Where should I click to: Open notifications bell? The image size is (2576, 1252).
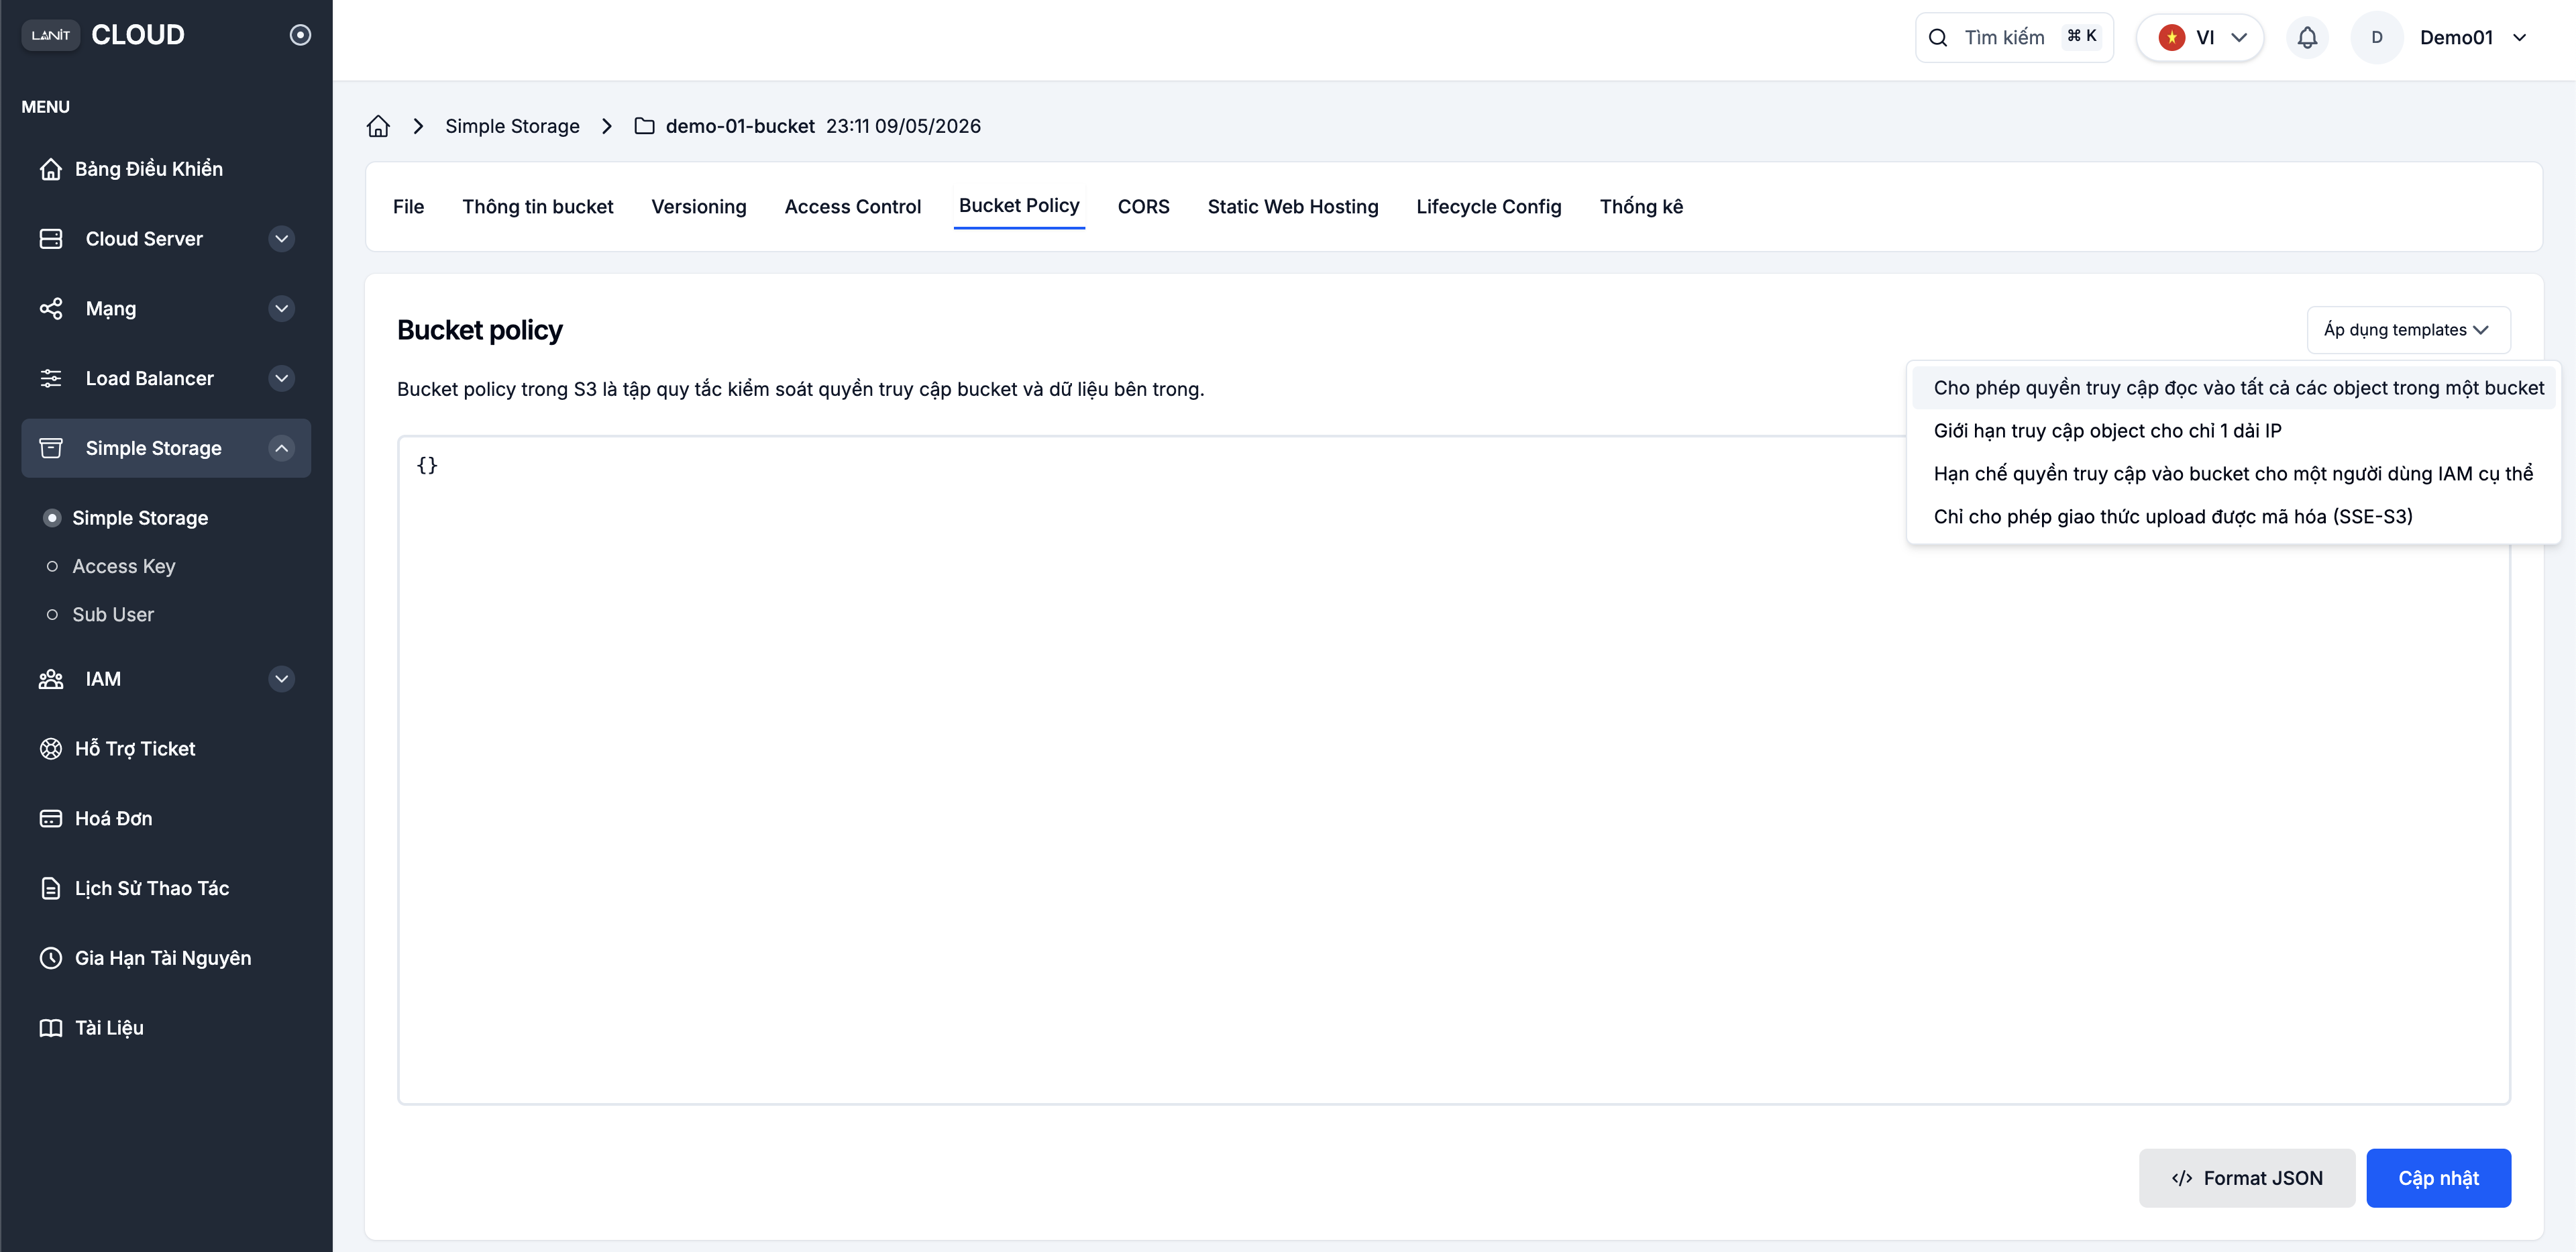click(x=2307, y=38)
